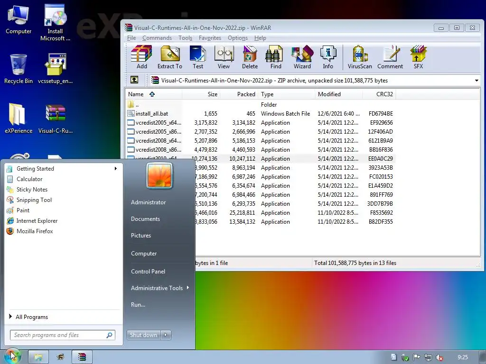
Task: Open the Tools menu
Action: tap(185, 38)
